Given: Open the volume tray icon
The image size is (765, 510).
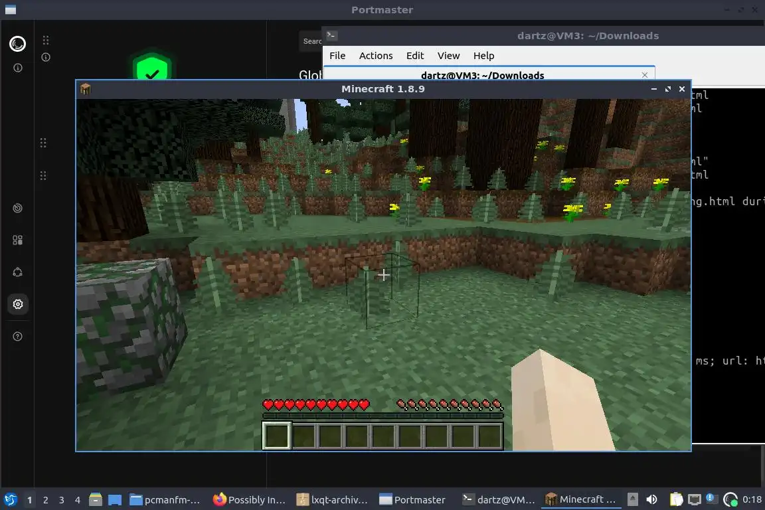Looking at the screenshot, I should (651, 499).
